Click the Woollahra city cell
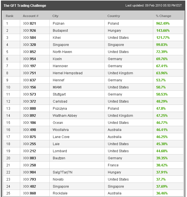Screen dimensions: 187x197 pos(60,130)
